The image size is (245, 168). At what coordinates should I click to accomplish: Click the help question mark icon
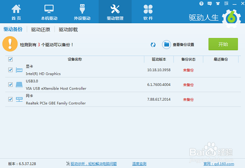coord(201,3)
